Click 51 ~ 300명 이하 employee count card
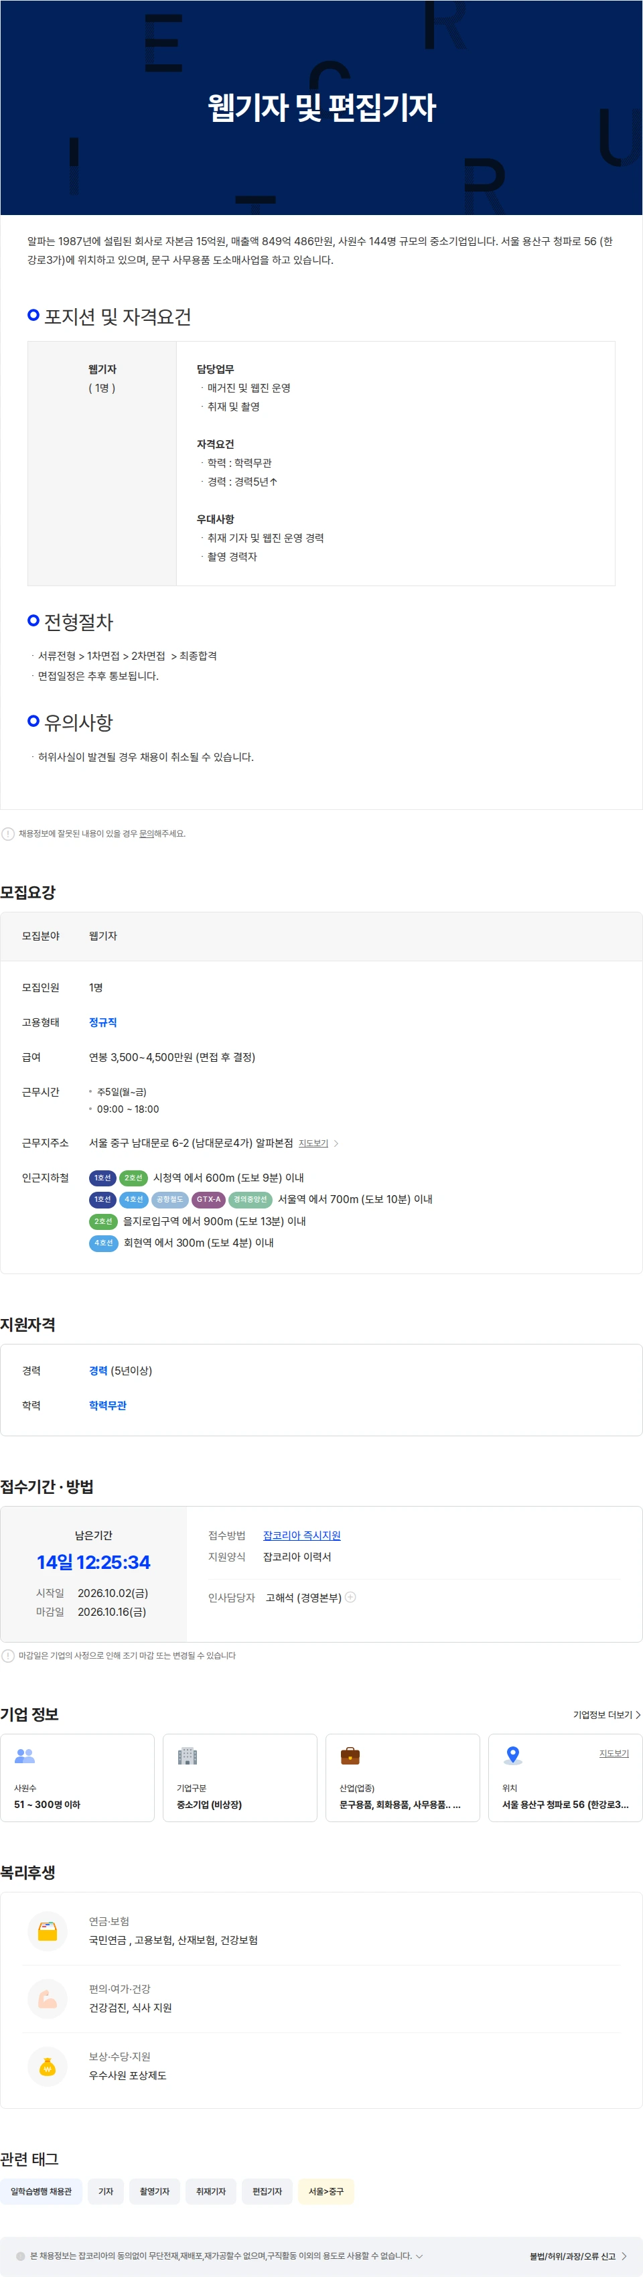Screen dimensions: 643x2277 (78, 1777)
